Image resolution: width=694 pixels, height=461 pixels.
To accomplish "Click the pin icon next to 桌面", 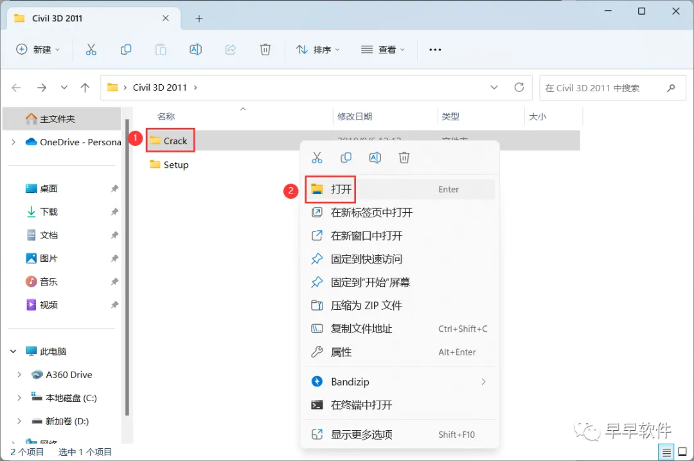I will pyautogui.click(x=114, y=188).
